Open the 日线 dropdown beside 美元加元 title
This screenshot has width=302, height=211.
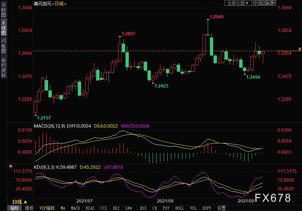(x=58, y=3)
